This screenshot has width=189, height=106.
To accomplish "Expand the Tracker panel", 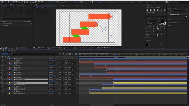I will [x=170, y=19].
